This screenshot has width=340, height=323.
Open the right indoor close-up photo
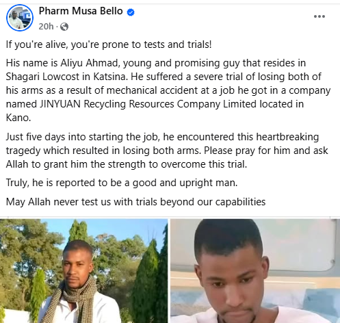(x=255, y=271)
